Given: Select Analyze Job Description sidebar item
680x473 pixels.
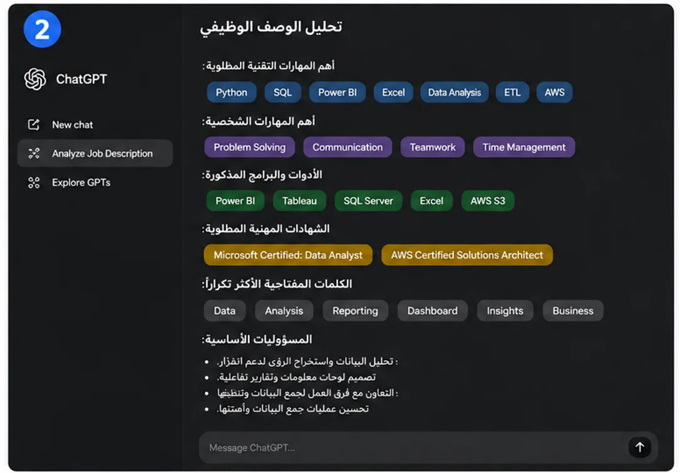Looking at the screenshot, I should coord(95,153).
